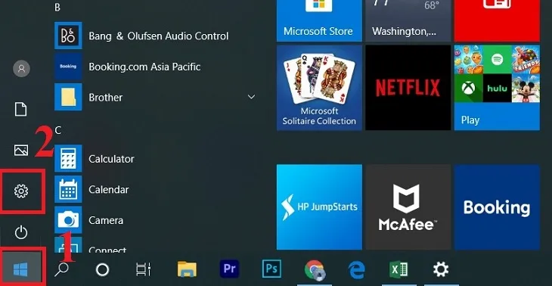
Task: Launch File Explorer from taskbar
Action: tap(187, 270)
